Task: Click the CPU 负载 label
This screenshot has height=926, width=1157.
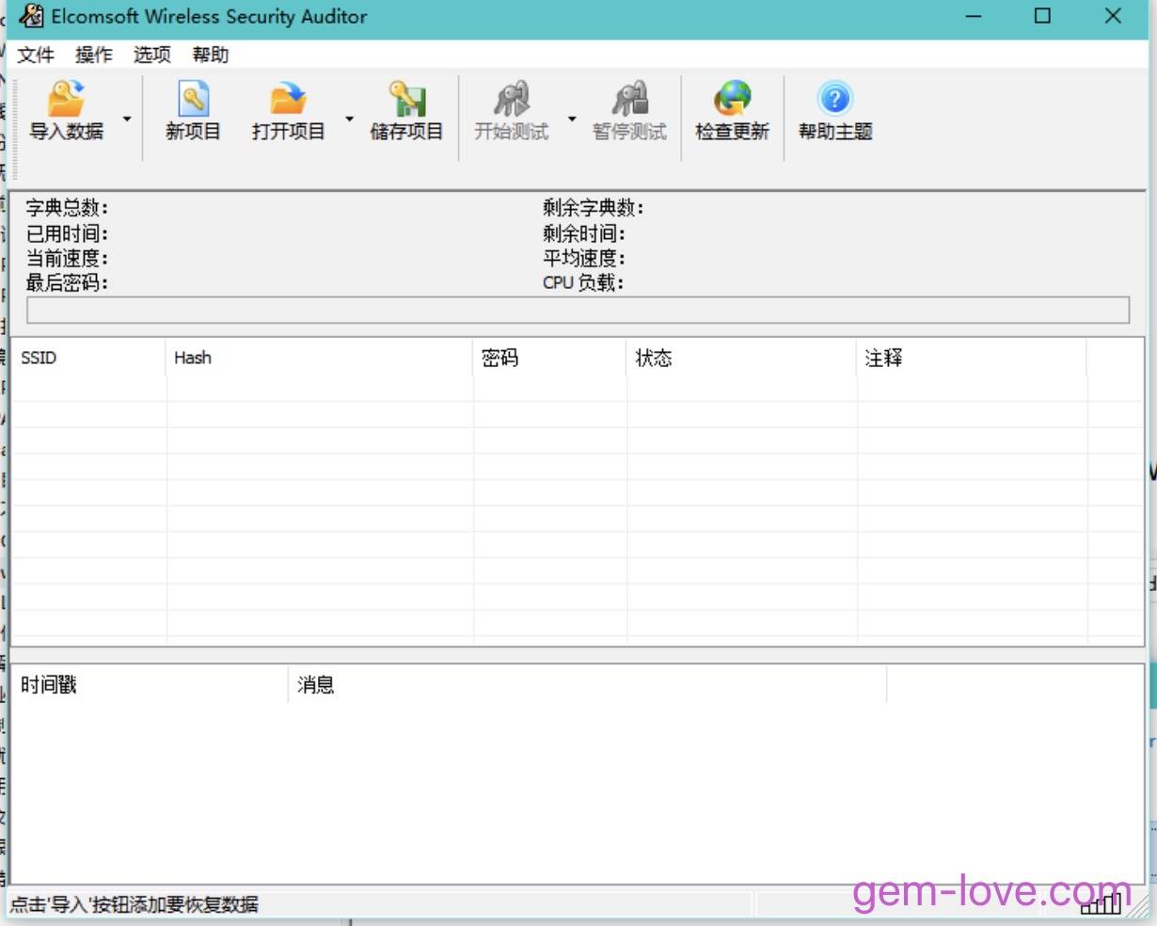Action: (583, 282)
